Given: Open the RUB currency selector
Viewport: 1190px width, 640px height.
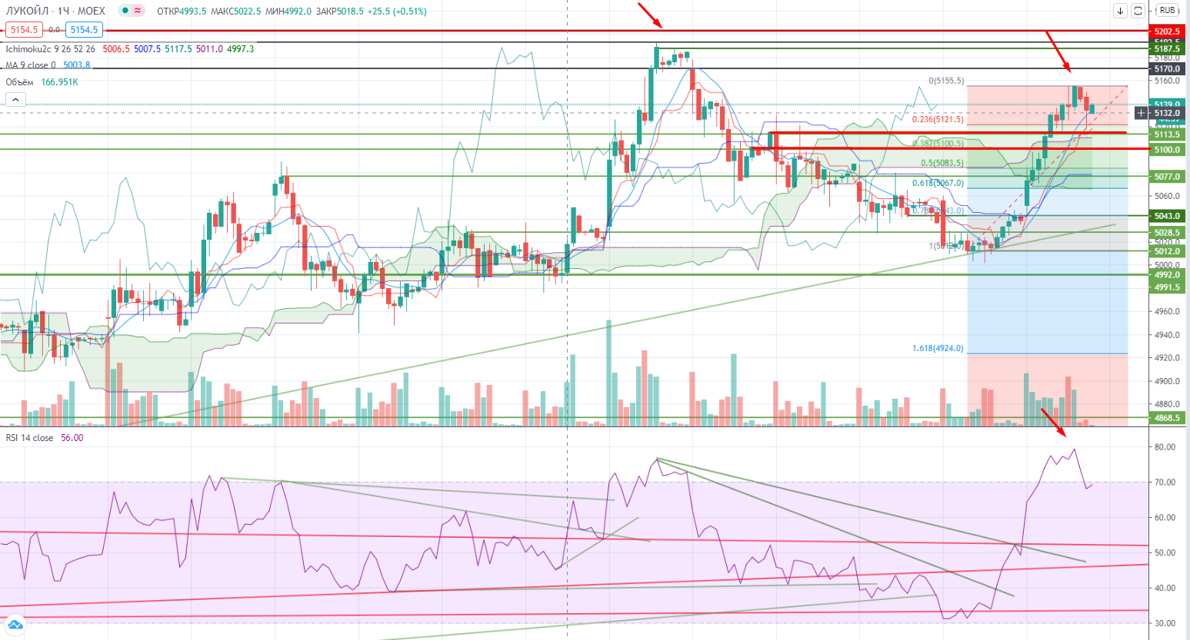Looking at the screenshot, I should click(1167, 11).
